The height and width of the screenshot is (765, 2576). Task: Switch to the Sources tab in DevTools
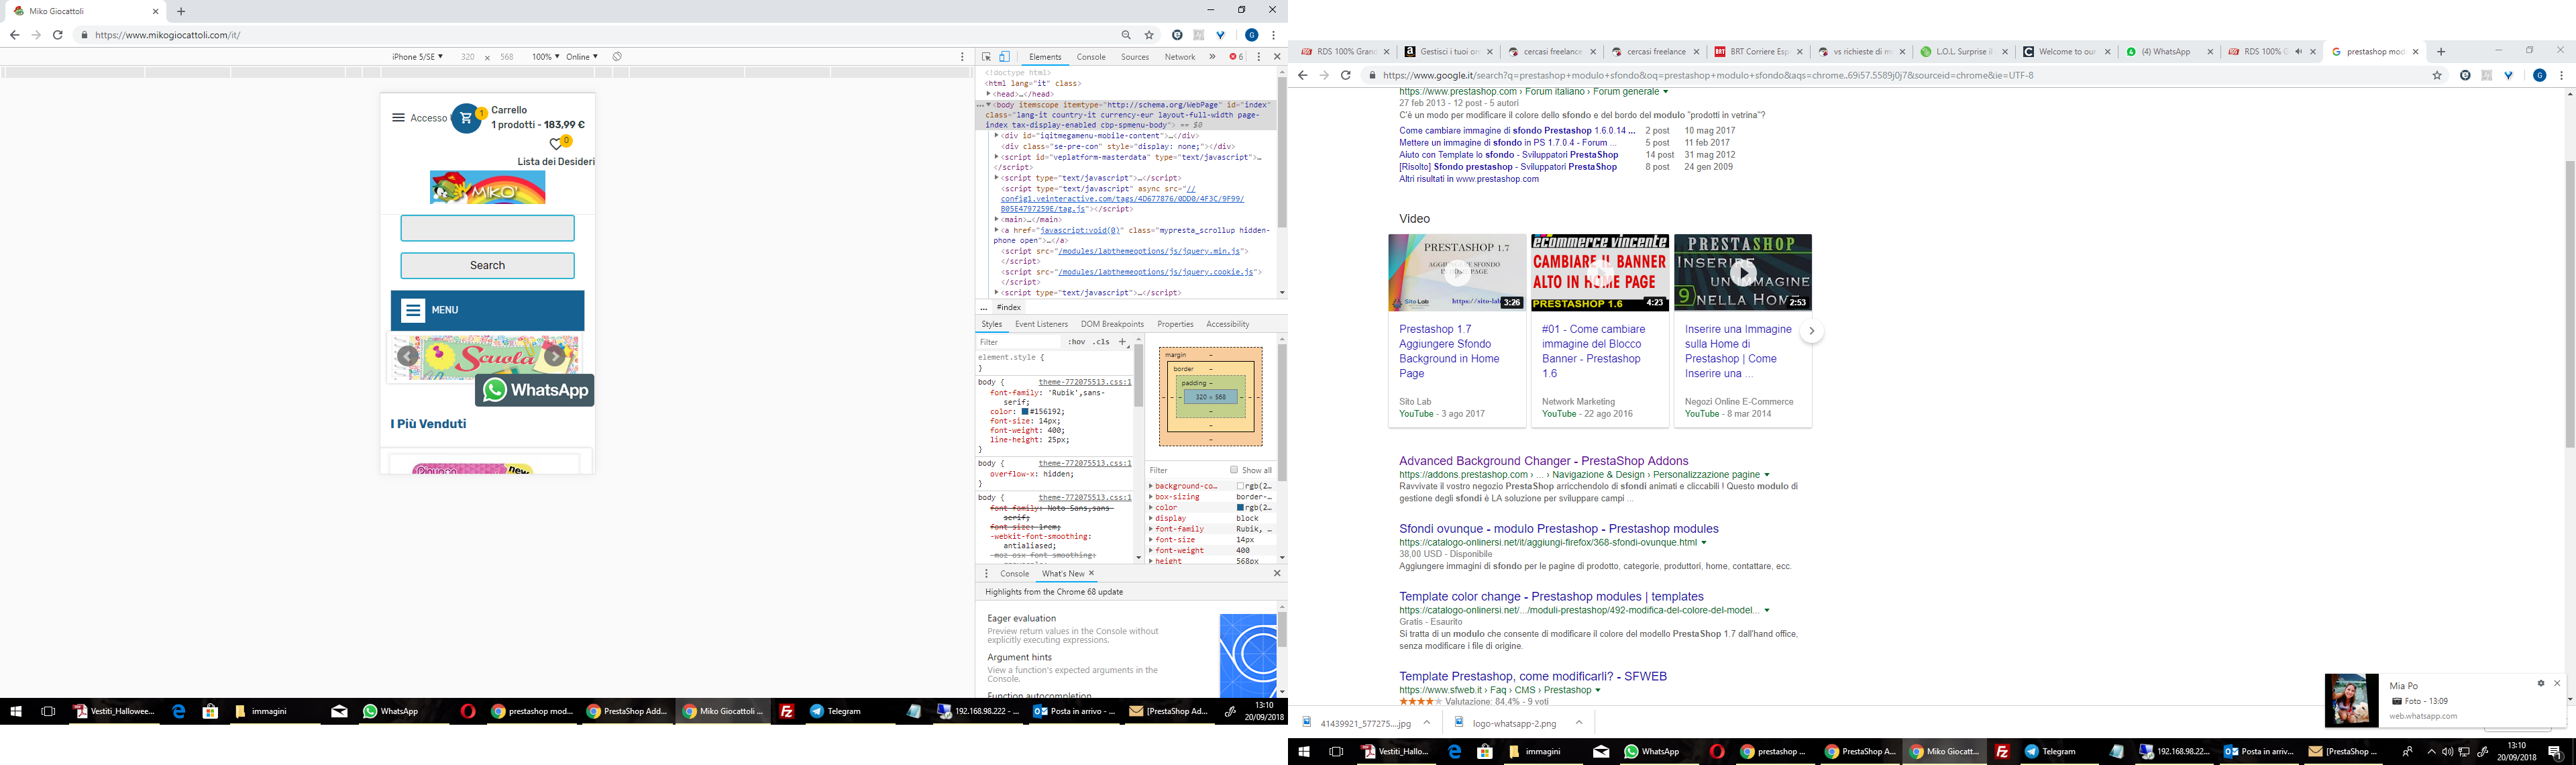click(1135, 57)
